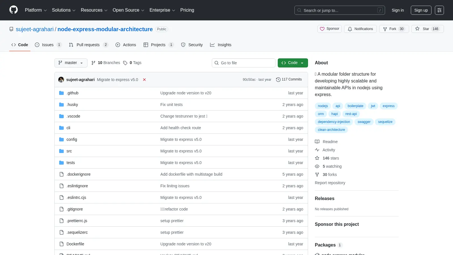
Task: Select the swagger topic tag
Action: 364,122
